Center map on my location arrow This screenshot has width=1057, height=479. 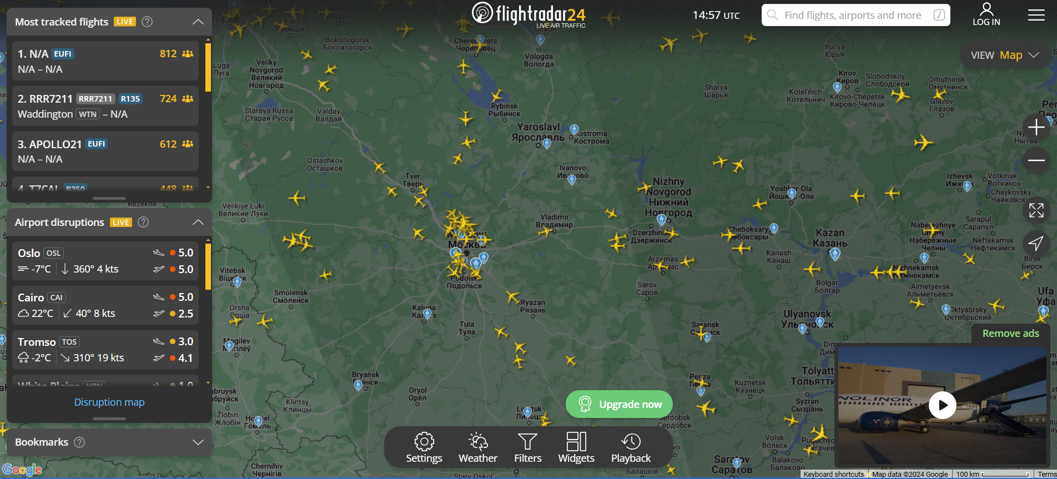(x=1036, y=243)
